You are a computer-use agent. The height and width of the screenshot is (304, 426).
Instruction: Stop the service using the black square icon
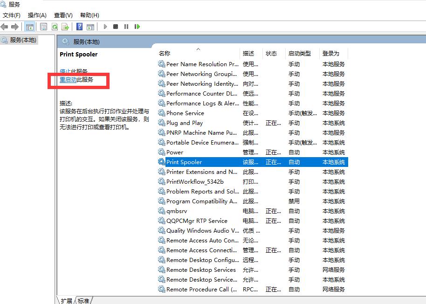coord(116,27)
